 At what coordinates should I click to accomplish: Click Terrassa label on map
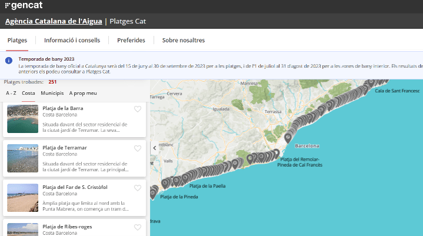(x=273, y=112)
